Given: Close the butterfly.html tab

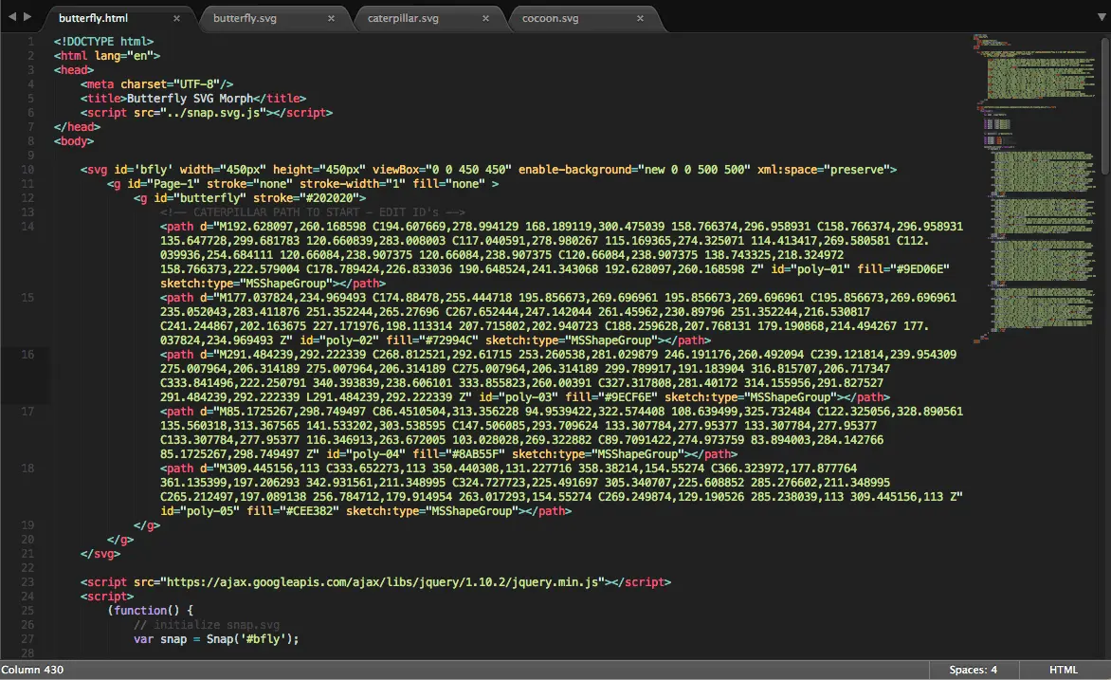Looking at the screenshot, I should (x=176, y=18).
